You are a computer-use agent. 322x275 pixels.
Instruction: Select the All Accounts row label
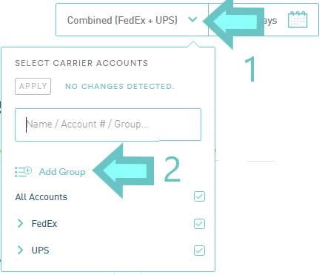tap(41, 197)
